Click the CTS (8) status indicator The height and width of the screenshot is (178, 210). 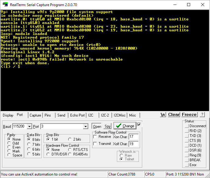187,141
